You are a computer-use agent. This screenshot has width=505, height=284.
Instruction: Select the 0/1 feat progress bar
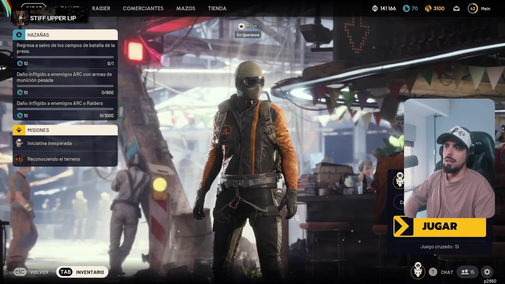coord(65,57)
